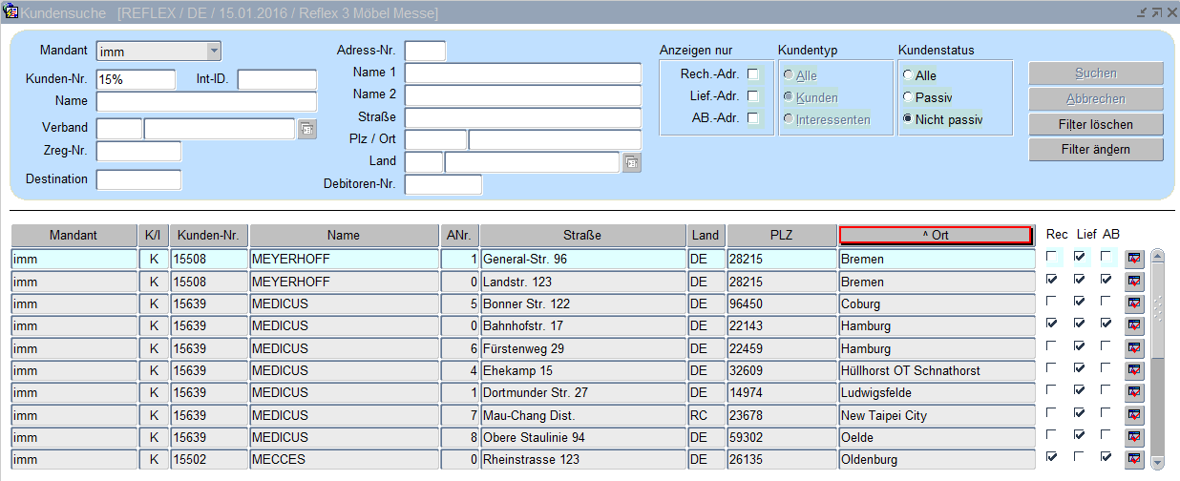Select the Passiv customer status option
This screenshot has width=1180, height=481.
(x=907, y=97)
